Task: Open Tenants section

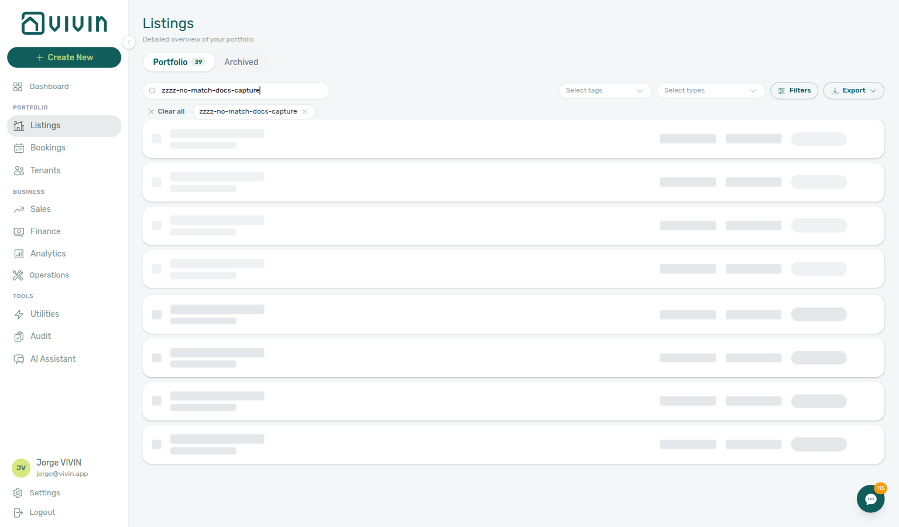Action: click(x=45, y=170)
